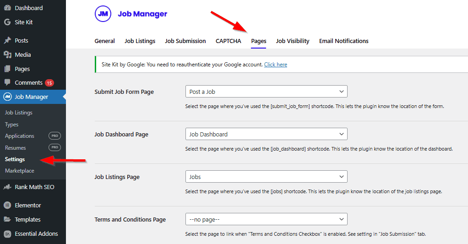Open Settings submenu item
The image size is (468, 244).
[x=15, y=159]
